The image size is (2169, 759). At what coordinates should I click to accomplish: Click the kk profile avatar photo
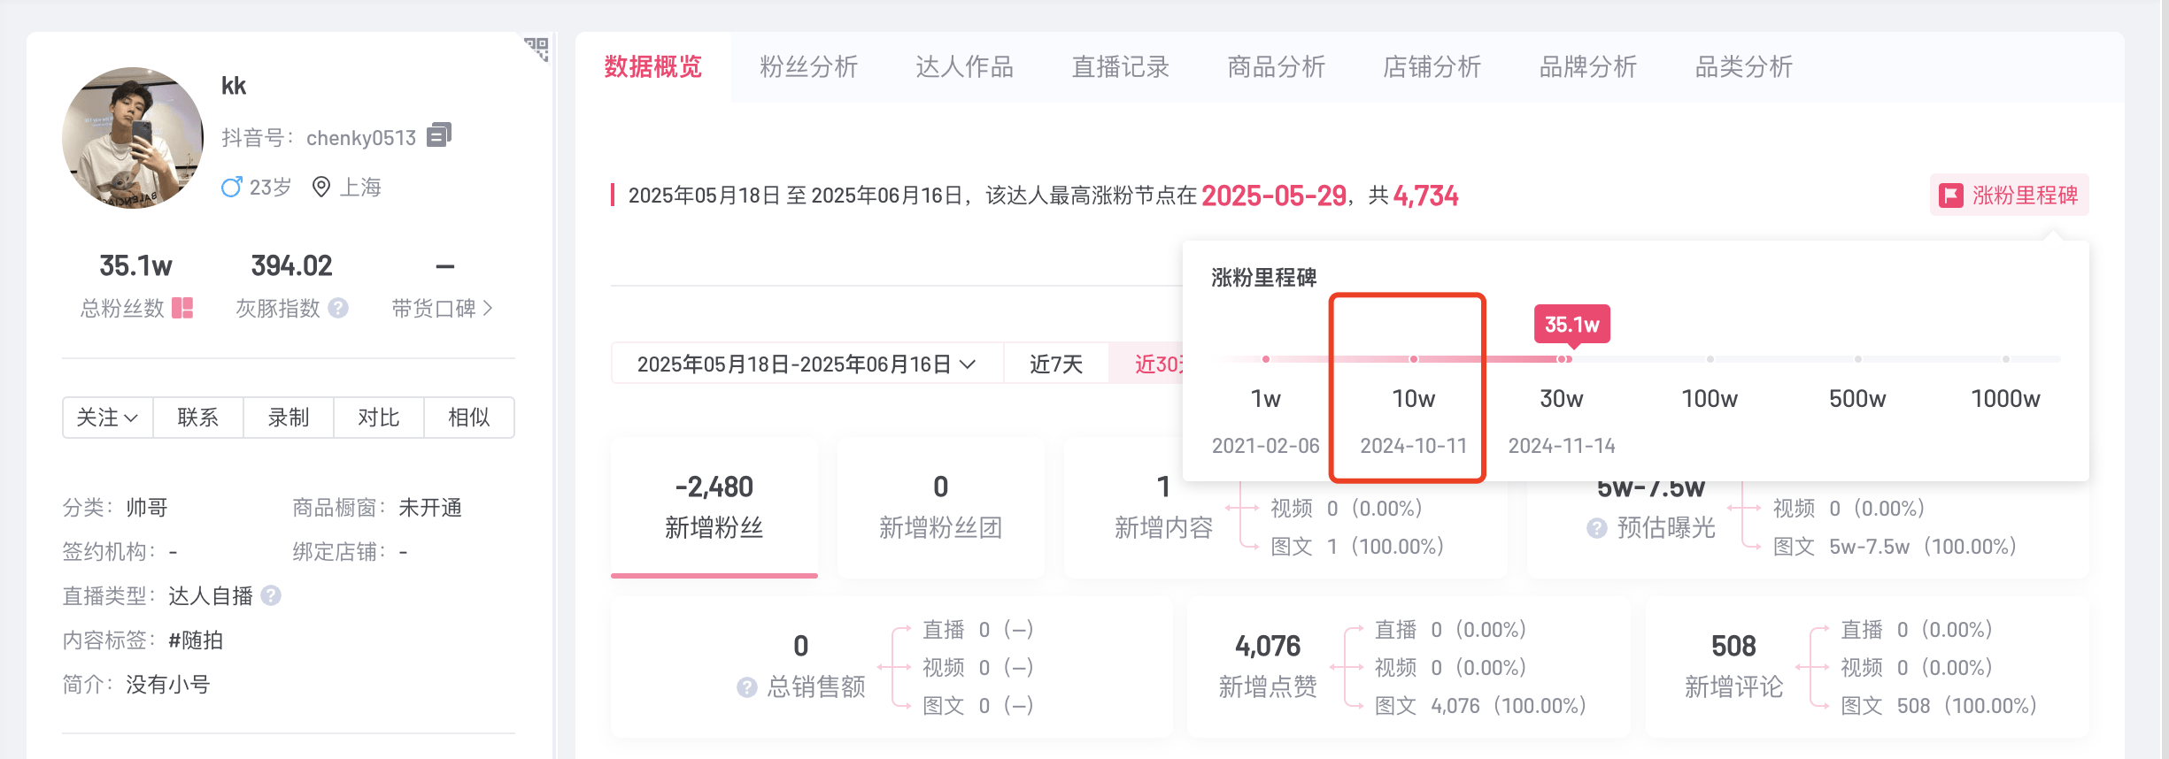click(133, 138)
